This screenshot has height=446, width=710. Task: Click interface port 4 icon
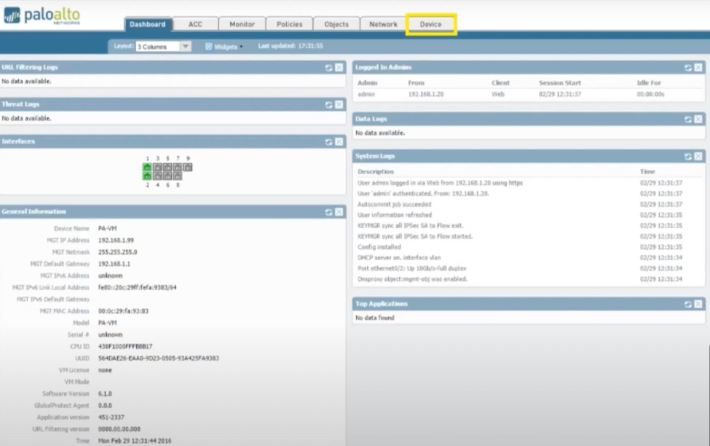point(157,176)
